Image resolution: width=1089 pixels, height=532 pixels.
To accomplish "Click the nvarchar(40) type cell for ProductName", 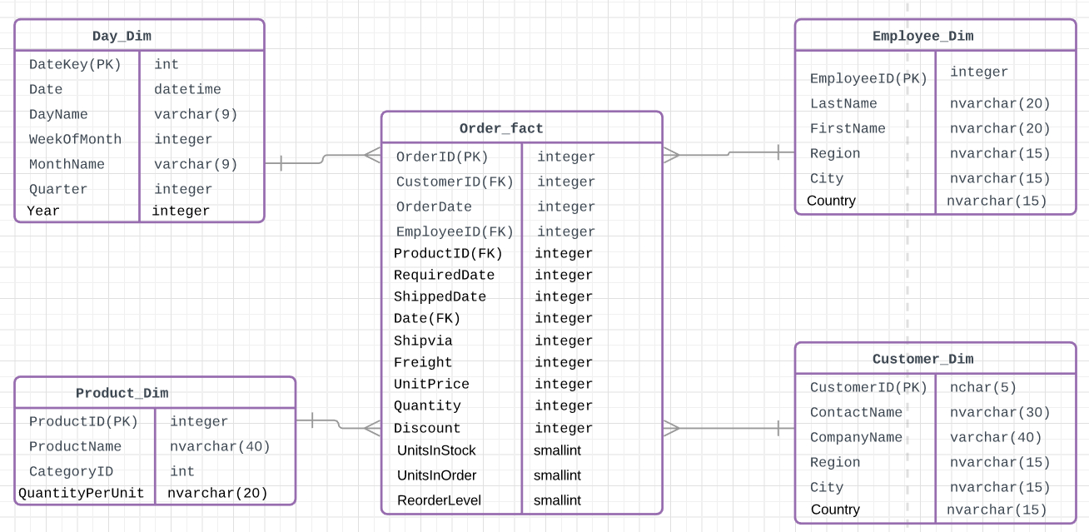I will (x=219, y=446).
